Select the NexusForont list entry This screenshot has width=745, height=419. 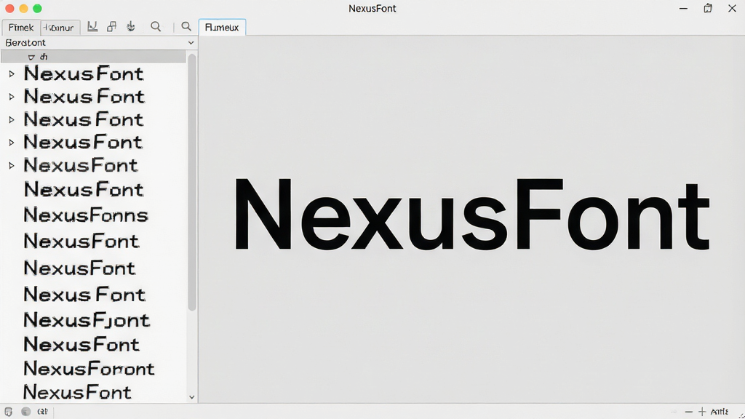(89, 369)
